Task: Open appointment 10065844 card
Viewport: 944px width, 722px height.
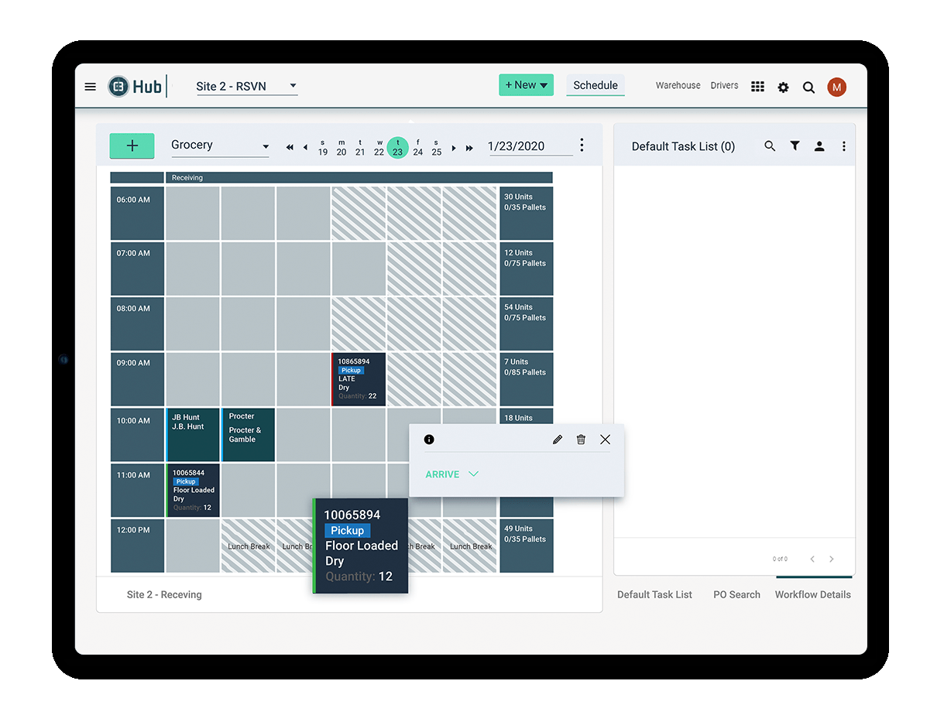Action: (x=193, y=491)
